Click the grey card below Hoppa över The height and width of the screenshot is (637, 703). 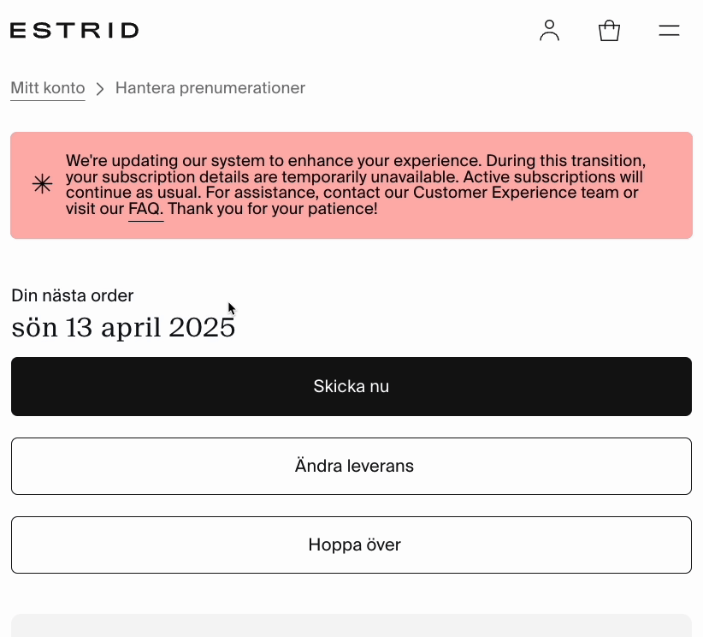[x=351, y=625]
